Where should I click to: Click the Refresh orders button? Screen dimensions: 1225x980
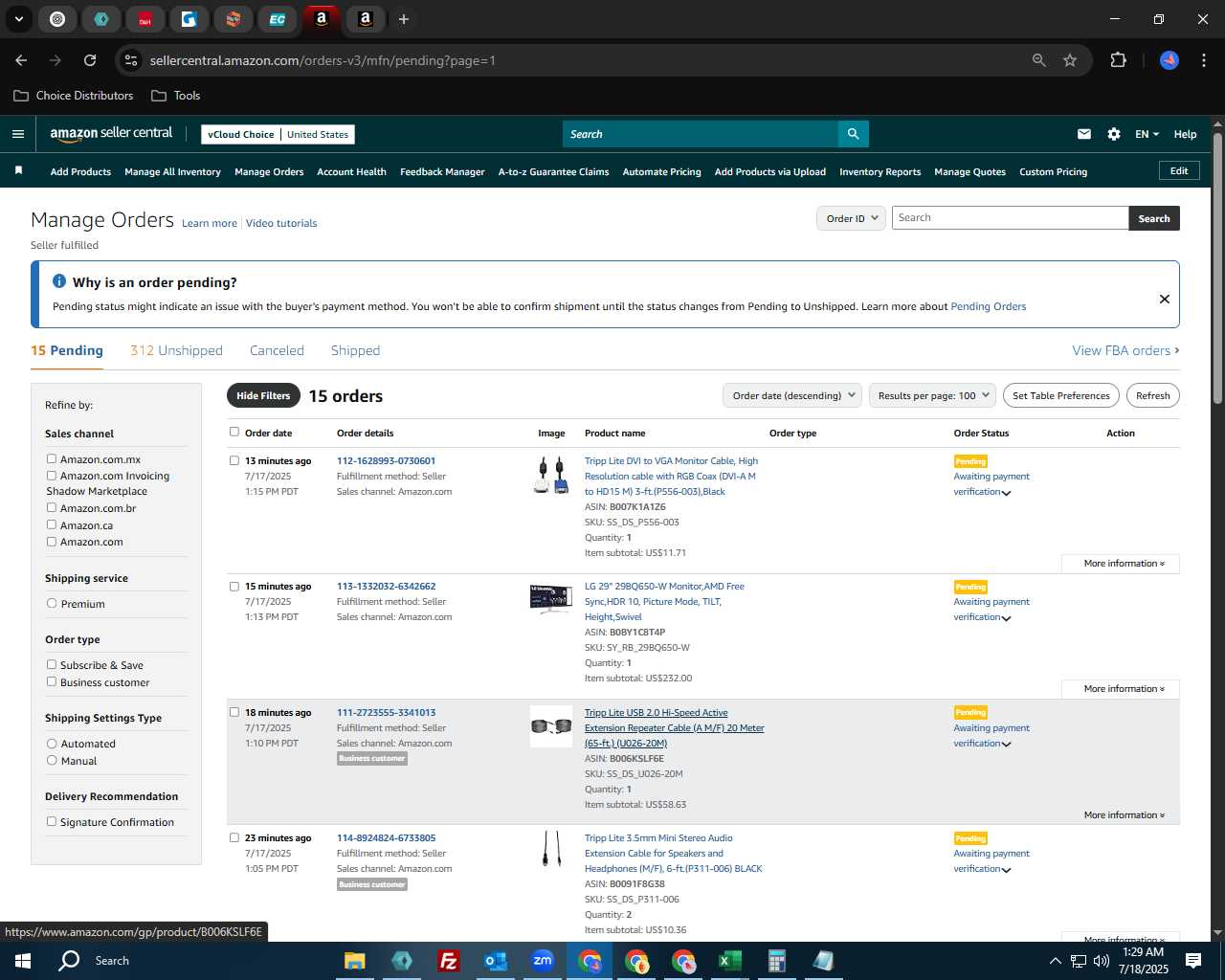(1152, 395)
